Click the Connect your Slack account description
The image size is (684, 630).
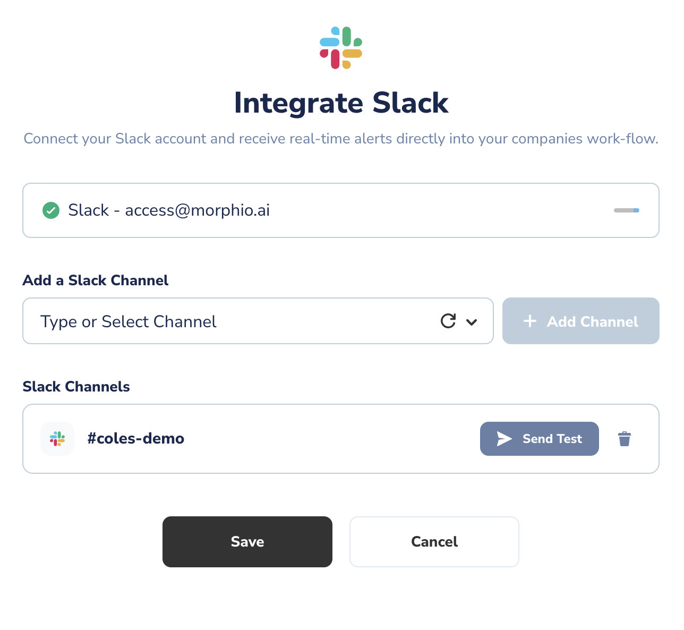[x=341, y=139]
